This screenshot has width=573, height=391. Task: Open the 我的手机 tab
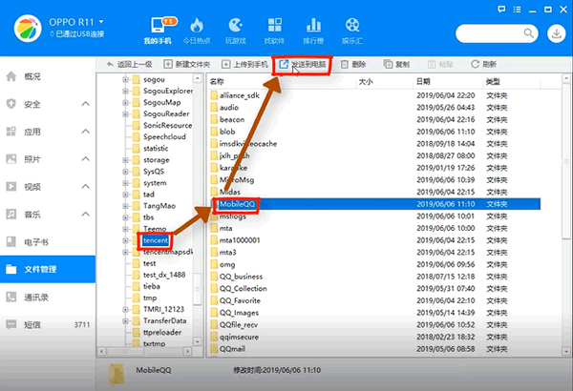(x=158, y=31)
